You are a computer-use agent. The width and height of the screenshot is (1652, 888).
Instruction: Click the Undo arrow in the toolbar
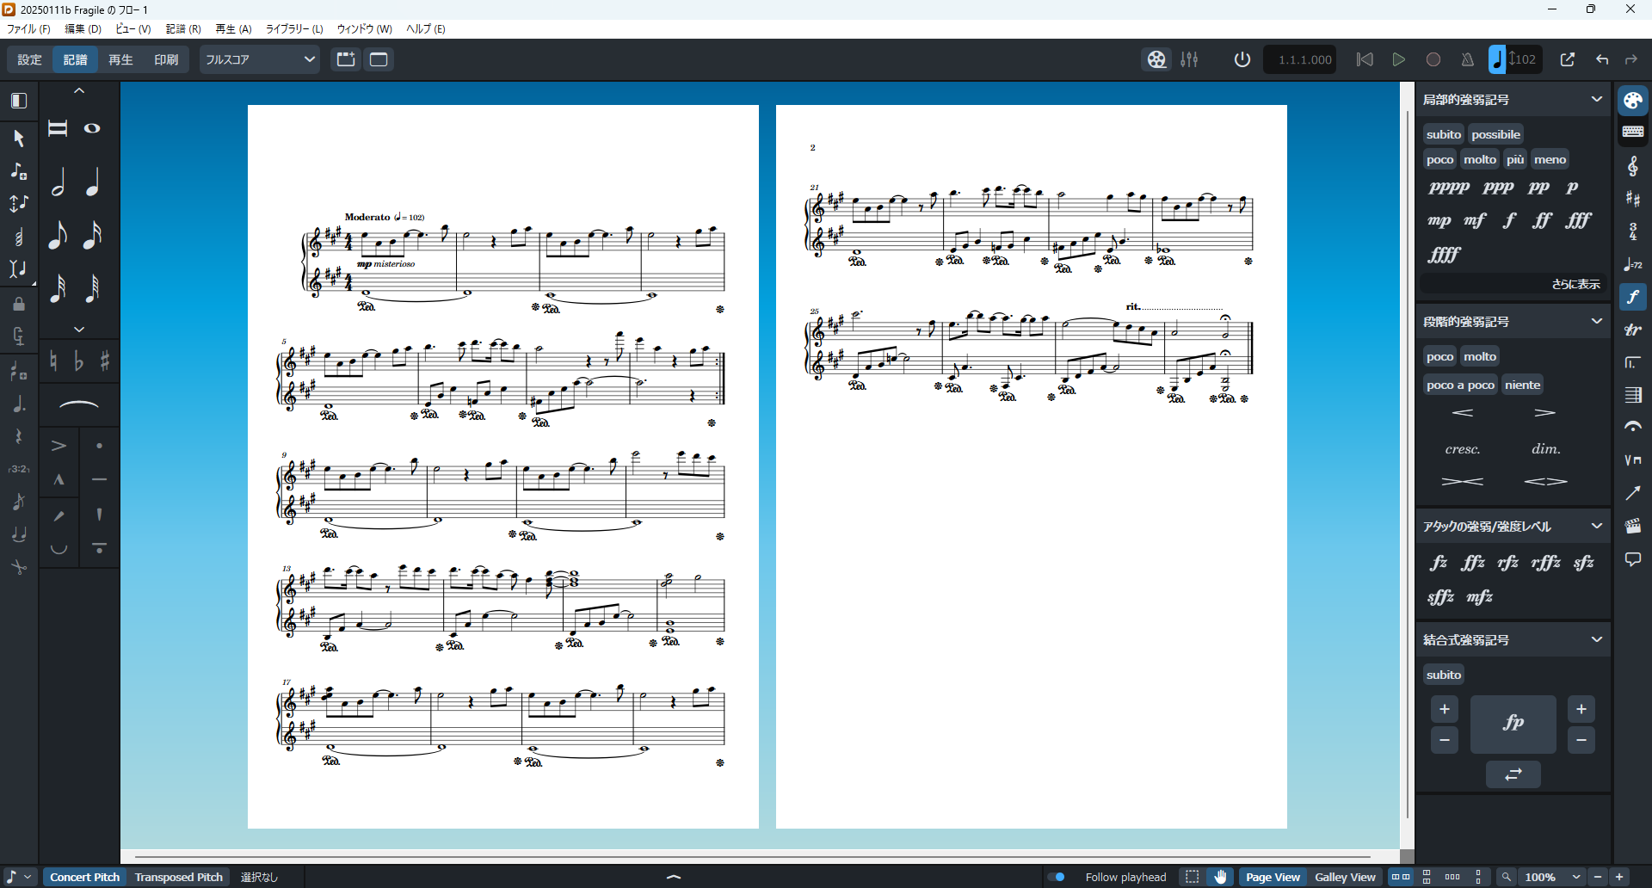tap(1602, 59)
